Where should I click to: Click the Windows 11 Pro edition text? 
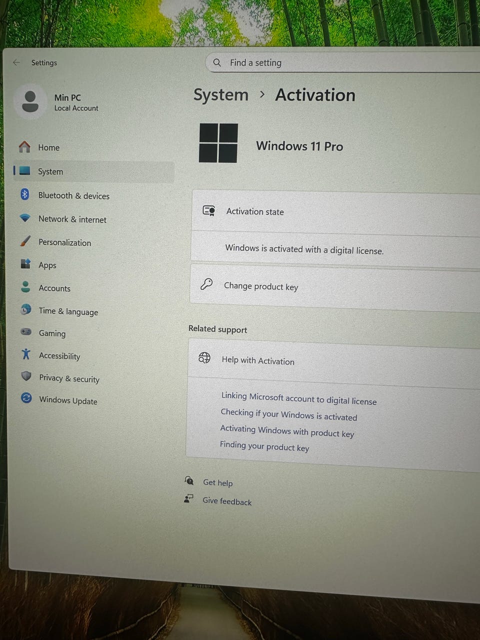click(299, 146)
